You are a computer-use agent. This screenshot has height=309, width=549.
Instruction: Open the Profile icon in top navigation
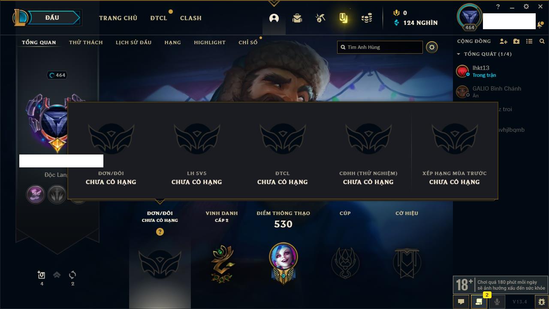click(x=274, y=18)
